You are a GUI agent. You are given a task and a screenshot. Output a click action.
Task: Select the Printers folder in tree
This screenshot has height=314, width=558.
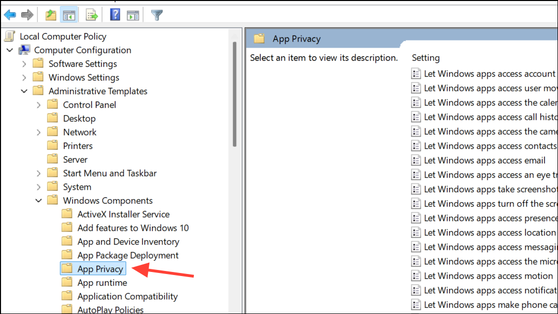77,146
